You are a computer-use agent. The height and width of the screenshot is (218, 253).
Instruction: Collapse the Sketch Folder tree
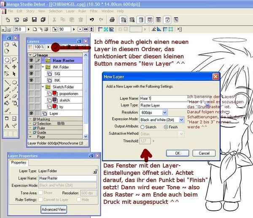coord(43,87)
